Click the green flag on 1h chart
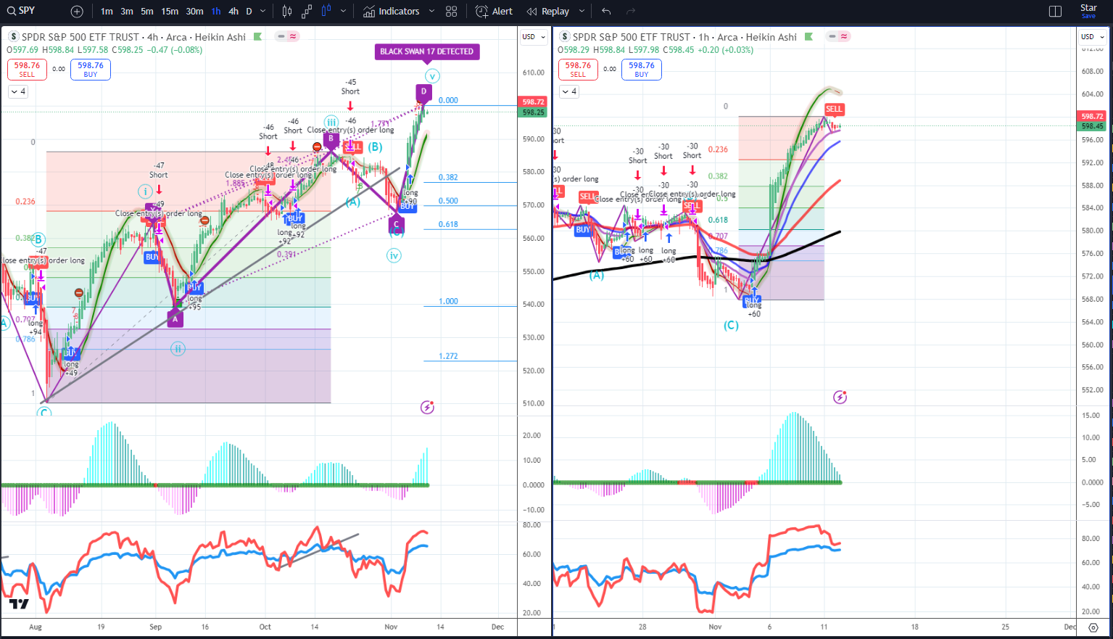 click(x=808, y=37)
